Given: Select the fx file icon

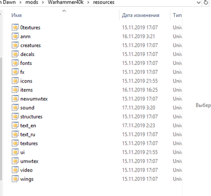Looking at the screenshot, I should (x=15, y=72).
